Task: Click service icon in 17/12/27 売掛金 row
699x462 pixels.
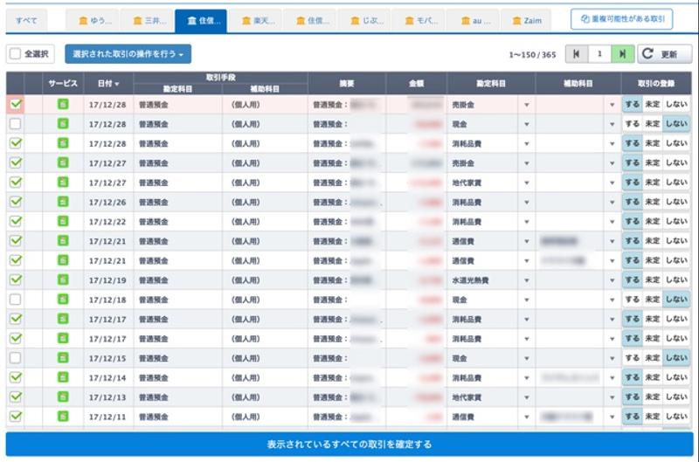Action: (63, 162)
